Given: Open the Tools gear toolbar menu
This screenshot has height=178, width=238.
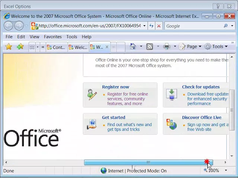Looking at the screenshot, I should click(x=216, y=46).
